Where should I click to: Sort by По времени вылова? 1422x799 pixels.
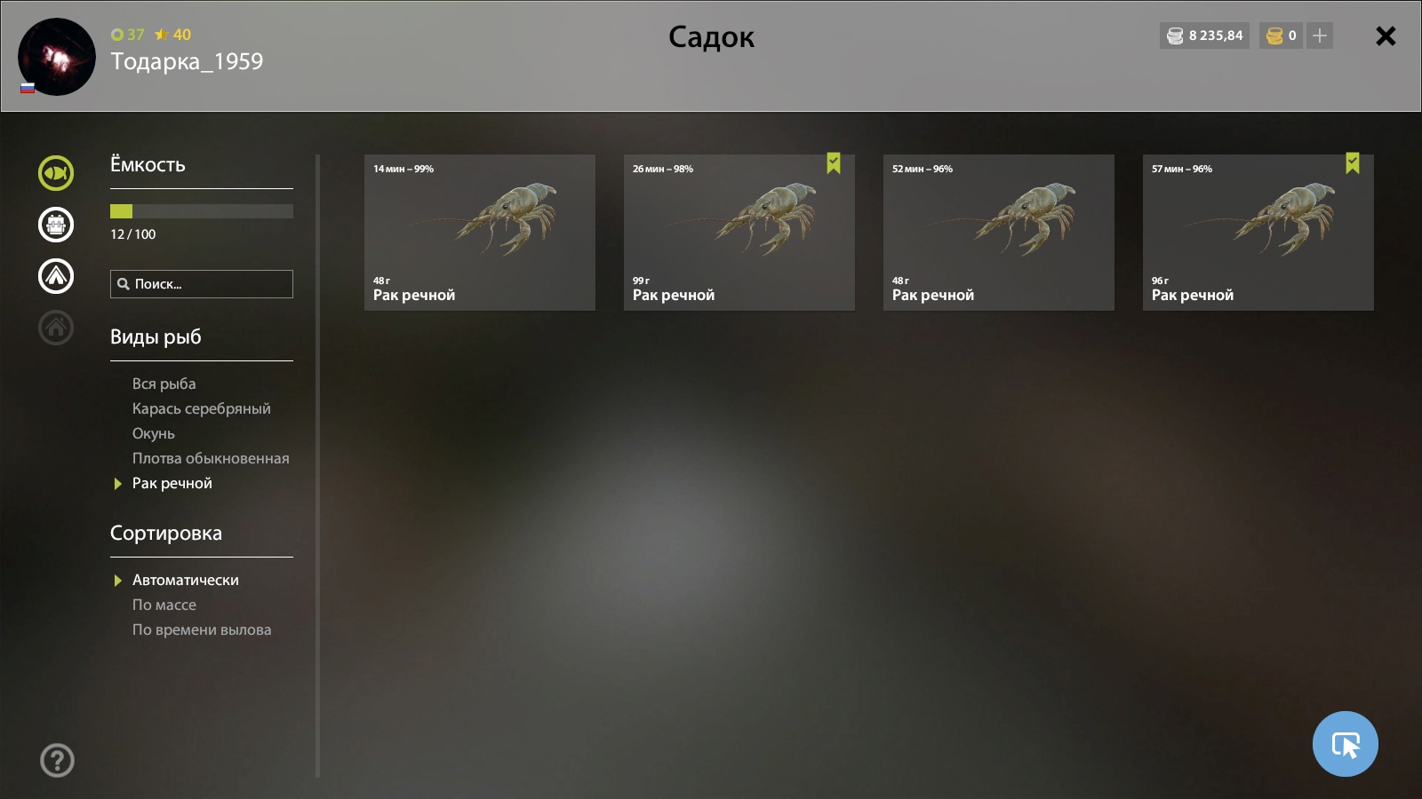click(202, 629)
